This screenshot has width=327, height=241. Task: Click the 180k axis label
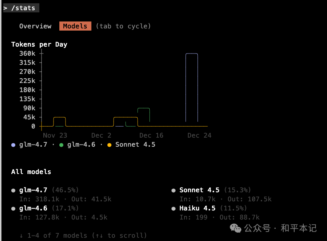click(x=27, y=90)
